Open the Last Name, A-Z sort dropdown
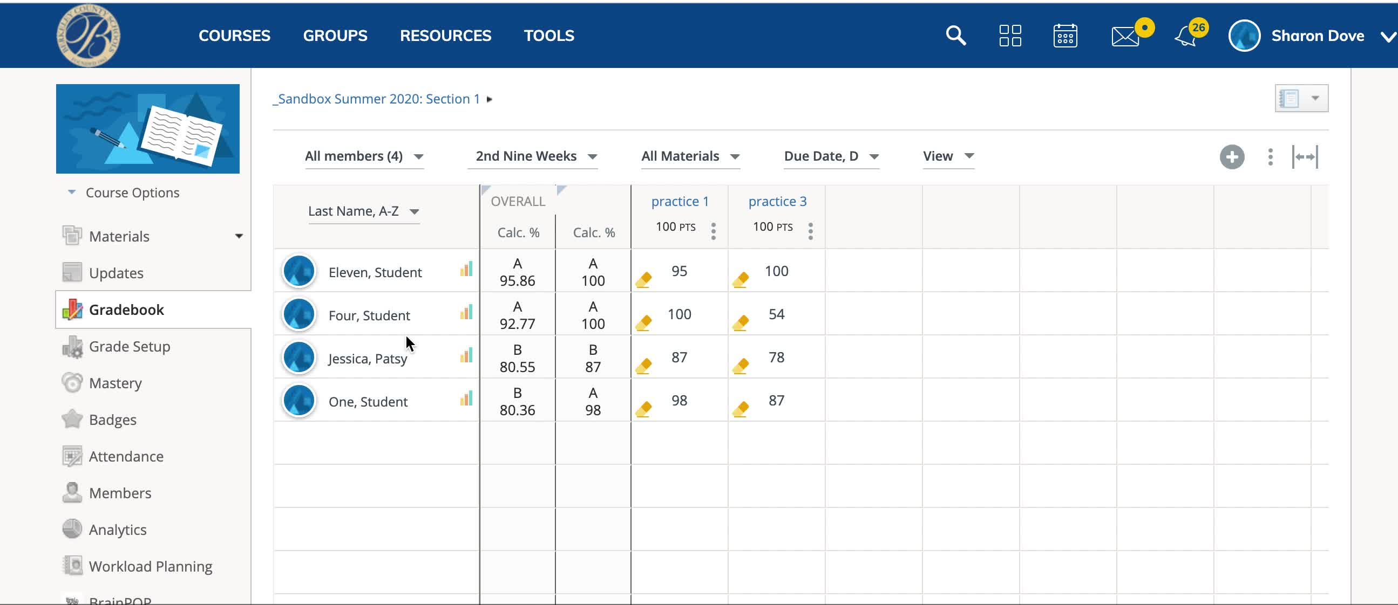Image resolution: width=1398 pixels, height=605 pixels. pyautogui.click(x=364, y=211)
